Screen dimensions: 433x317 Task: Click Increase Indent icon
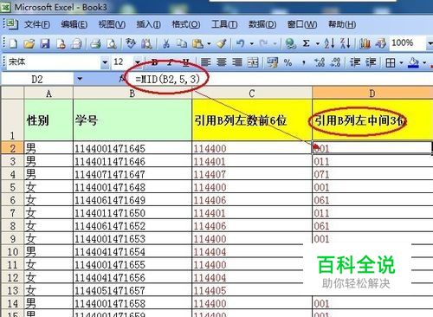pos(371,62)
